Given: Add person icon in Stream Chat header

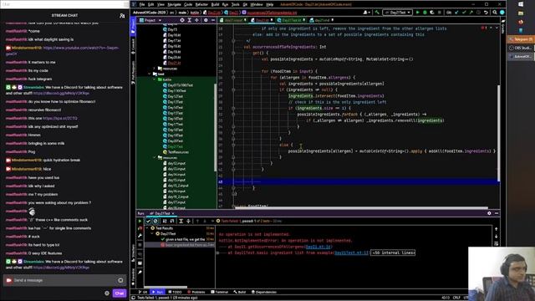Looking at the screenshot, I should pos(122,16).
